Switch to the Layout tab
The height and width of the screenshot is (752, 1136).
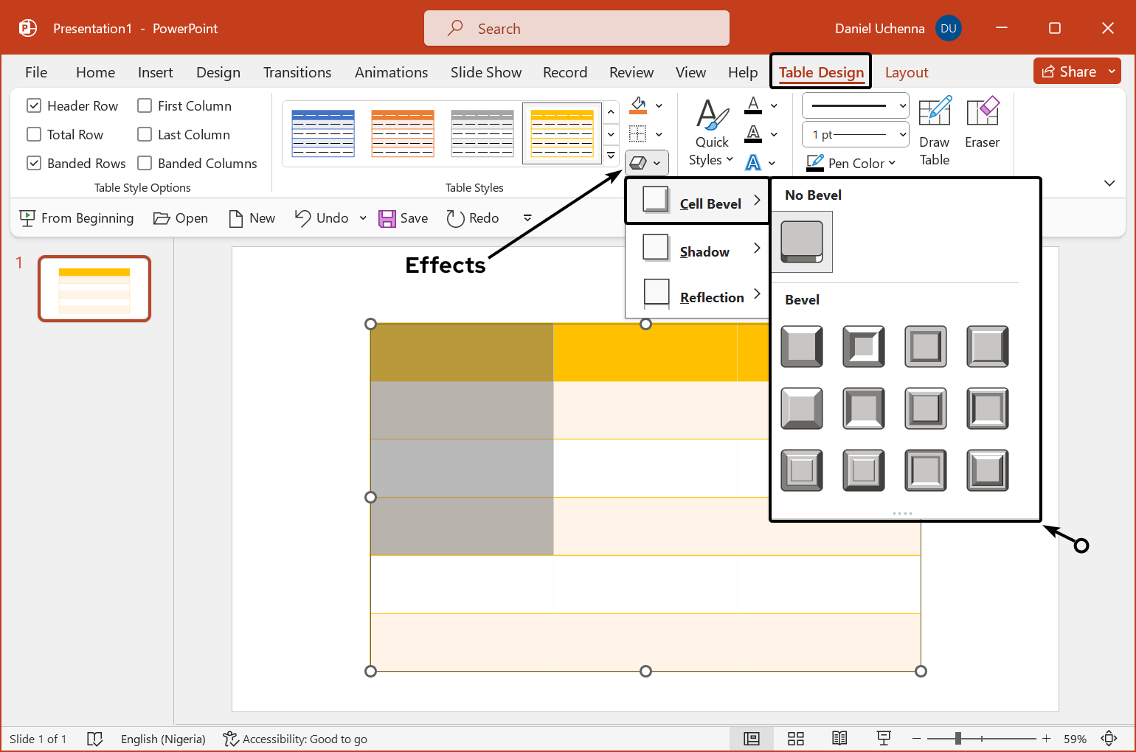pyautogui.click(x=906, y=72)
